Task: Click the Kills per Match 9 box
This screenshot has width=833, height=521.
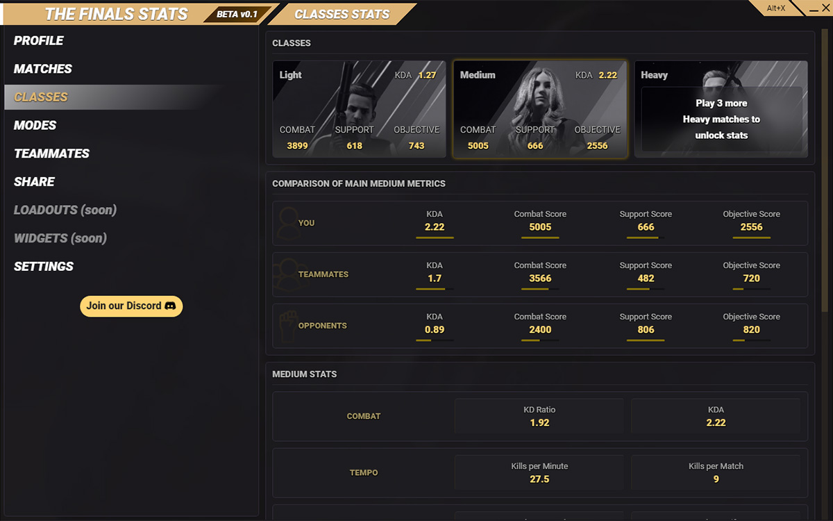Action: click(x=716, y=472)
